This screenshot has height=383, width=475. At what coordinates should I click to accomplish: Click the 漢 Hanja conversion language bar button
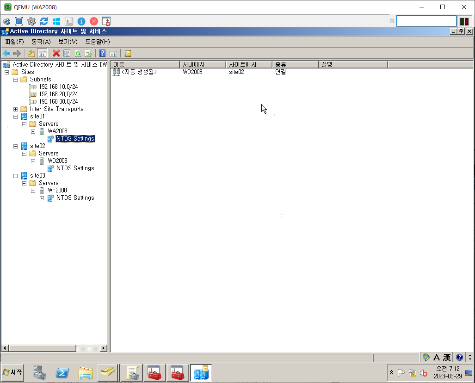tap(447, 357)
